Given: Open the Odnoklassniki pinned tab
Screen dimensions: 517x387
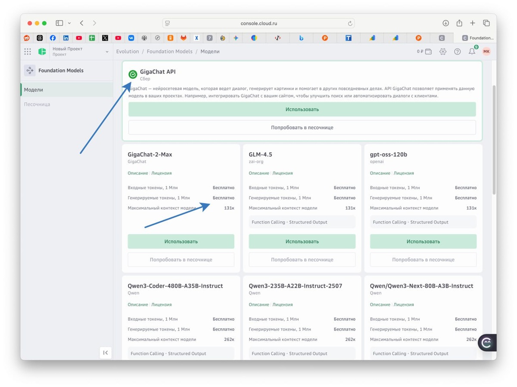Looking at the screenshot, I should [171, 38].
